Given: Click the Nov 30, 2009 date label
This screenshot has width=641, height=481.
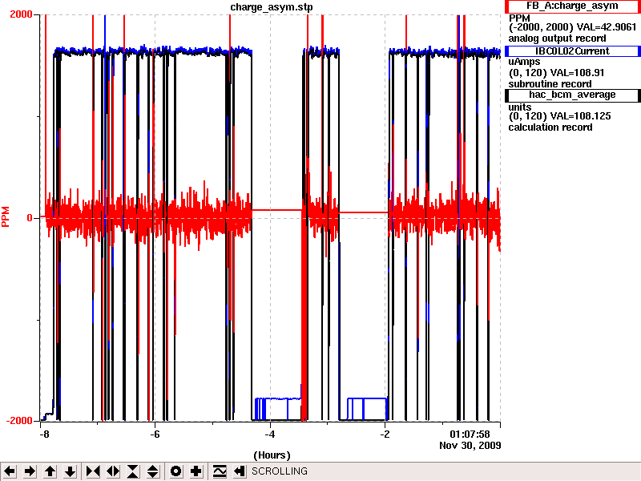Looking at the screenshot, I should click(x=470, y=445).
